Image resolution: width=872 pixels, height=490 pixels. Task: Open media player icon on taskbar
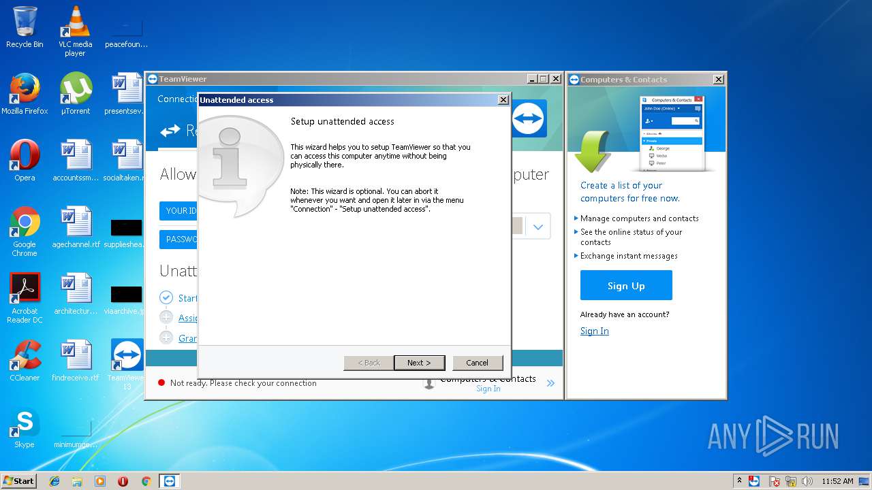[100, 481]
